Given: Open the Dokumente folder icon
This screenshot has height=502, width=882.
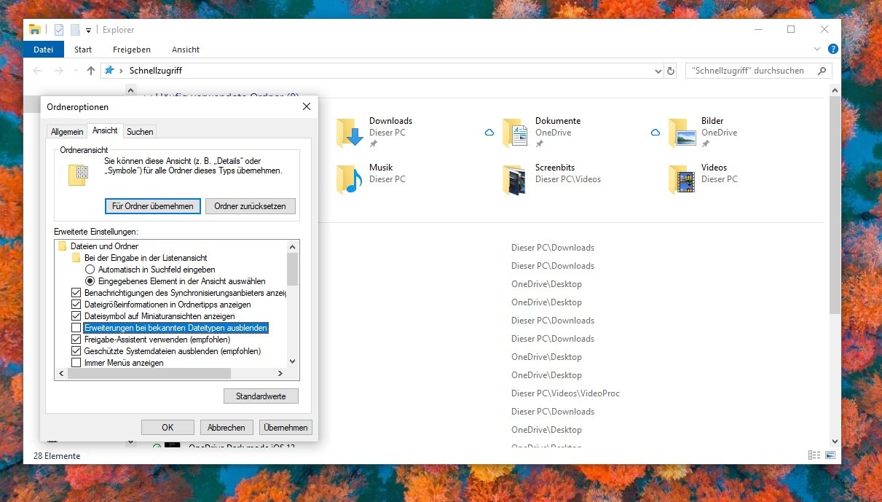Looking at the screenshot, I should click(x=516, y=132).
